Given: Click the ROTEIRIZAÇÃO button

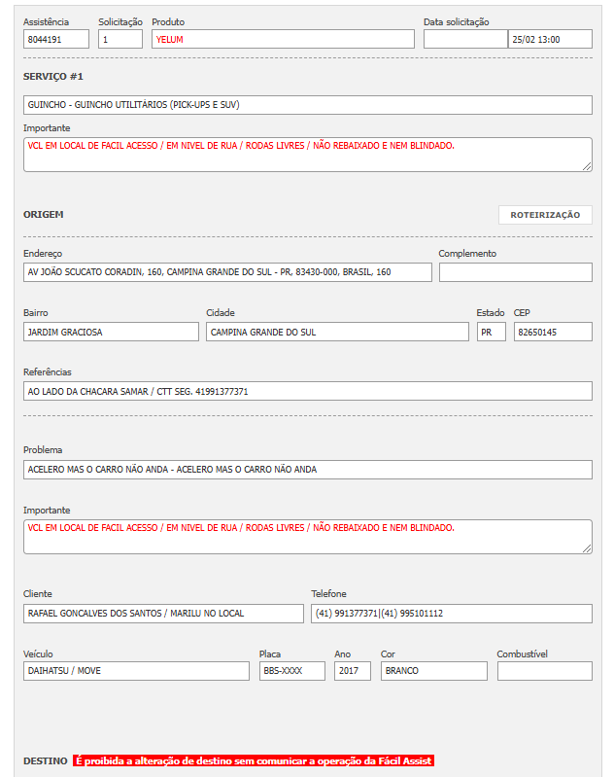Looking at the screenshot, I should (545, 215).
